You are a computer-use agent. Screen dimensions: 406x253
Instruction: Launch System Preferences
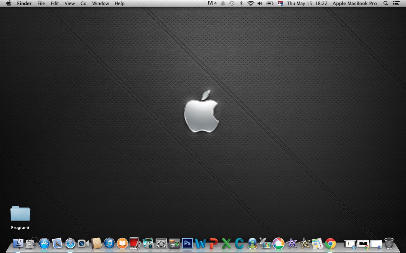click(x=161, y=244)
